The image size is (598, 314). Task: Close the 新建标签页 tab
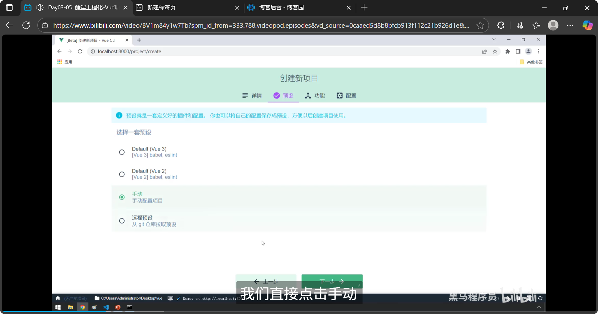[x=237, y=8]
